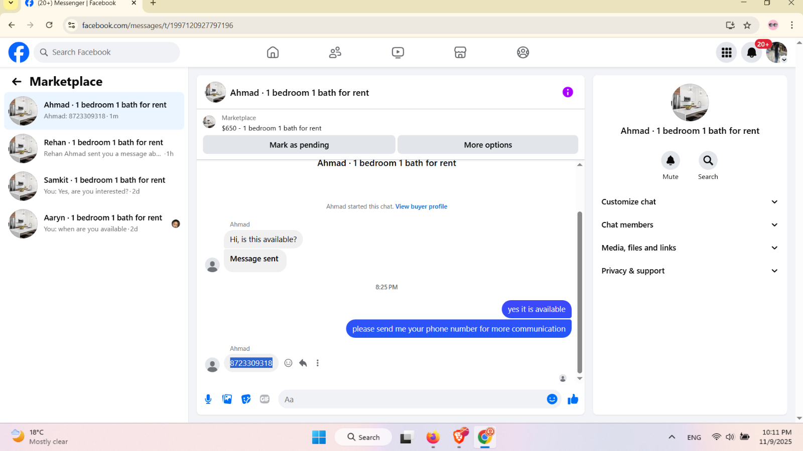Open the Ahmad conversation in the chat list
This screenshot has width=803, height=451.
coord(94,111)
